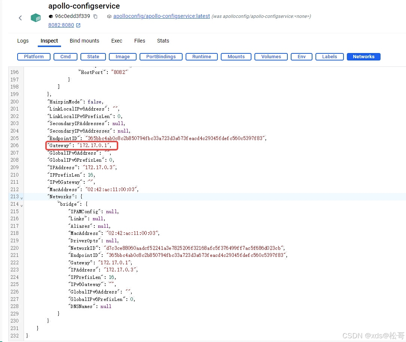Screen dimensions: 406x342
Task: Click the EndpointID value on line 221
Action: click(x=197, y=255)
